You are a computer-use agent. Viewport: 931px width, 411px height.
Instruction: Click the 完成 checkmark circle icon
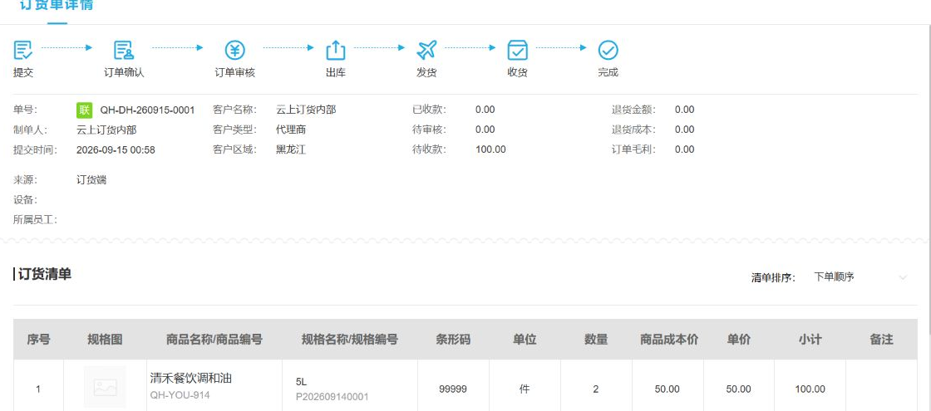608,51
